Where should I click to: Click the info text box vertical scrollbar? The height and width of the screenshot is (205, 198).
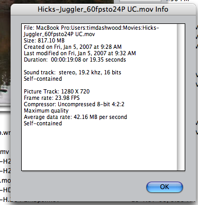pyautogui.click(x=181, y=97)
